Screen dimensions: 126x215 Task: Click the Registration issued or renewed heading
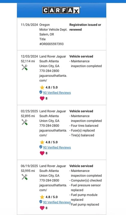pos(85,27)
